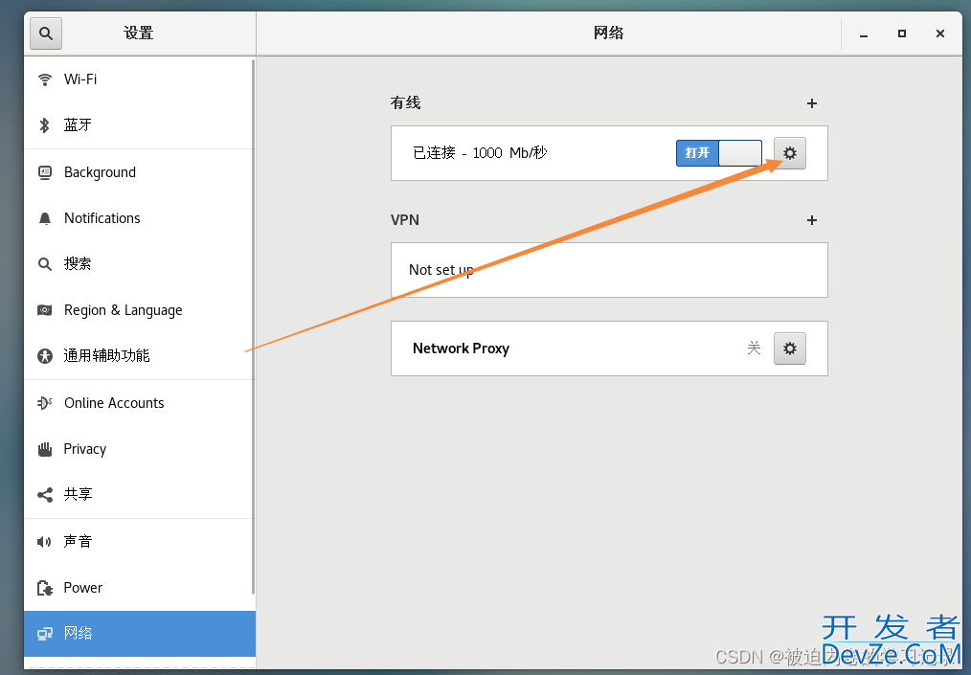Screen dimensions: 971x675
Task: Click the Wi-Fi signal icon in sidebar
Action: [x=45, y=79]
